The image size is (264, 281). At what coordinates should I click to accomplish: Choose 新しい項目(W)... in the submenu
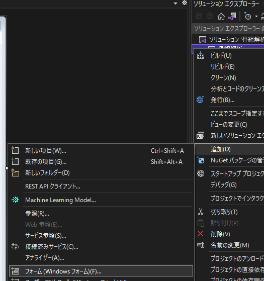[101, 150]
